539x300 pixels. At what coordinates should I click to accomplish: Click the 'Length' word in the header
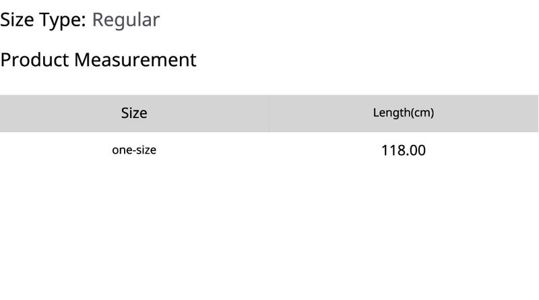[391, 113]
